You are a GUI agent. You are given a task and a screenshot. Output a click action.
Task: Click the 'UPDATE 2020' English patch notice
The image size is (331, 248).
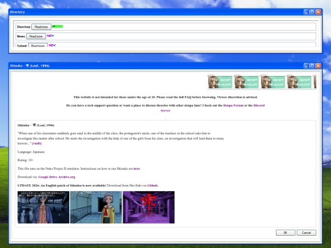tap(62, 186)
